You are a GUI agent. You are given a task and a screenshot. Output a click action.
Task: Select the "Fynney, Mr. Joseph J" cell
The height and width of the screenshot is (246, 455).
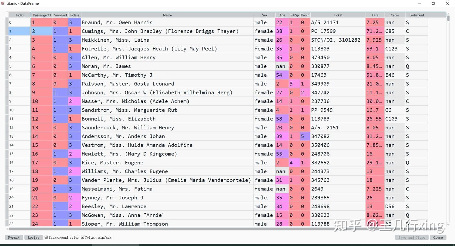coord(167,198)
